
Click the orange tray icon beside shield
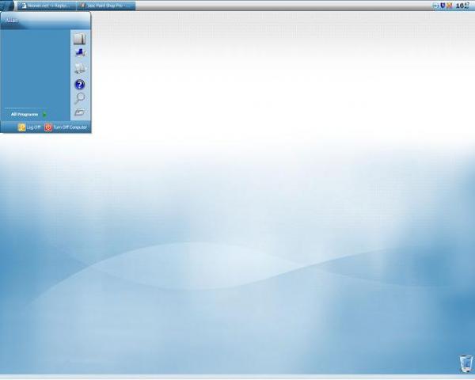pos(449,6)
